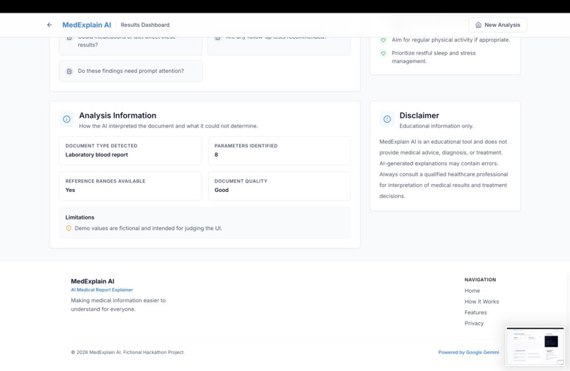Start a New Analysis
The image size is (570, 371).
pos(498,25)
